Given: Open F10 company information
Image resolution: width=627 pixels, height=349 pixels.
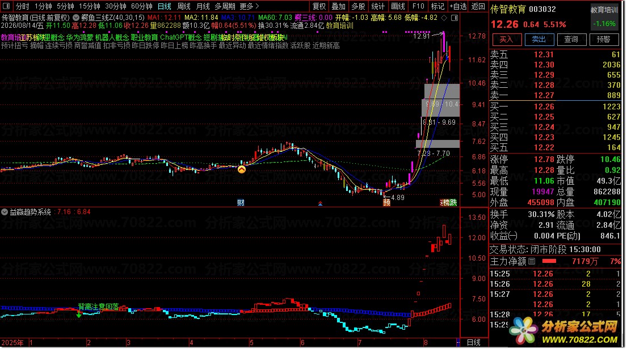Looking at the screenshot, I should [418, 6].
